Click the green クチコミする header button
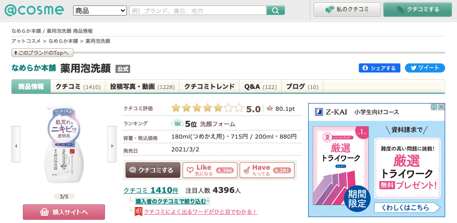 coord(417,10)
